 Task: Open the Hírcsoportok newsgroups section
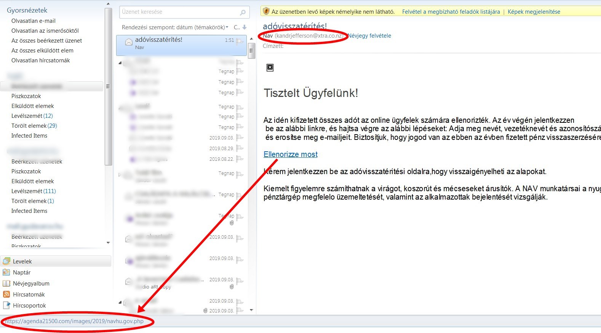click(x=29, y=306)
